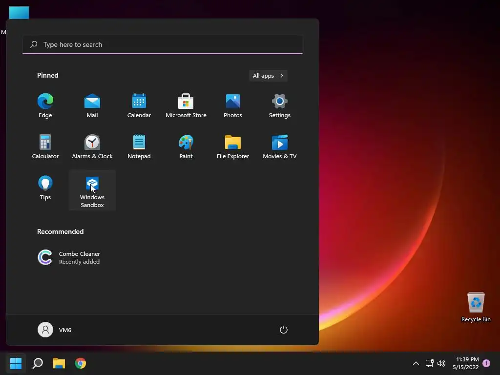Open the Calendar app
This screenshot has width=500, height=375.
tap(139, 106)
